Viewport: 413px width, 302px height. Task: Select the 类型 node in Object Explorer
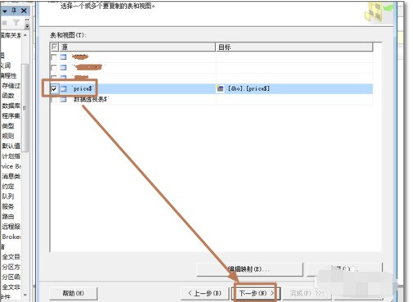[8, 126]
